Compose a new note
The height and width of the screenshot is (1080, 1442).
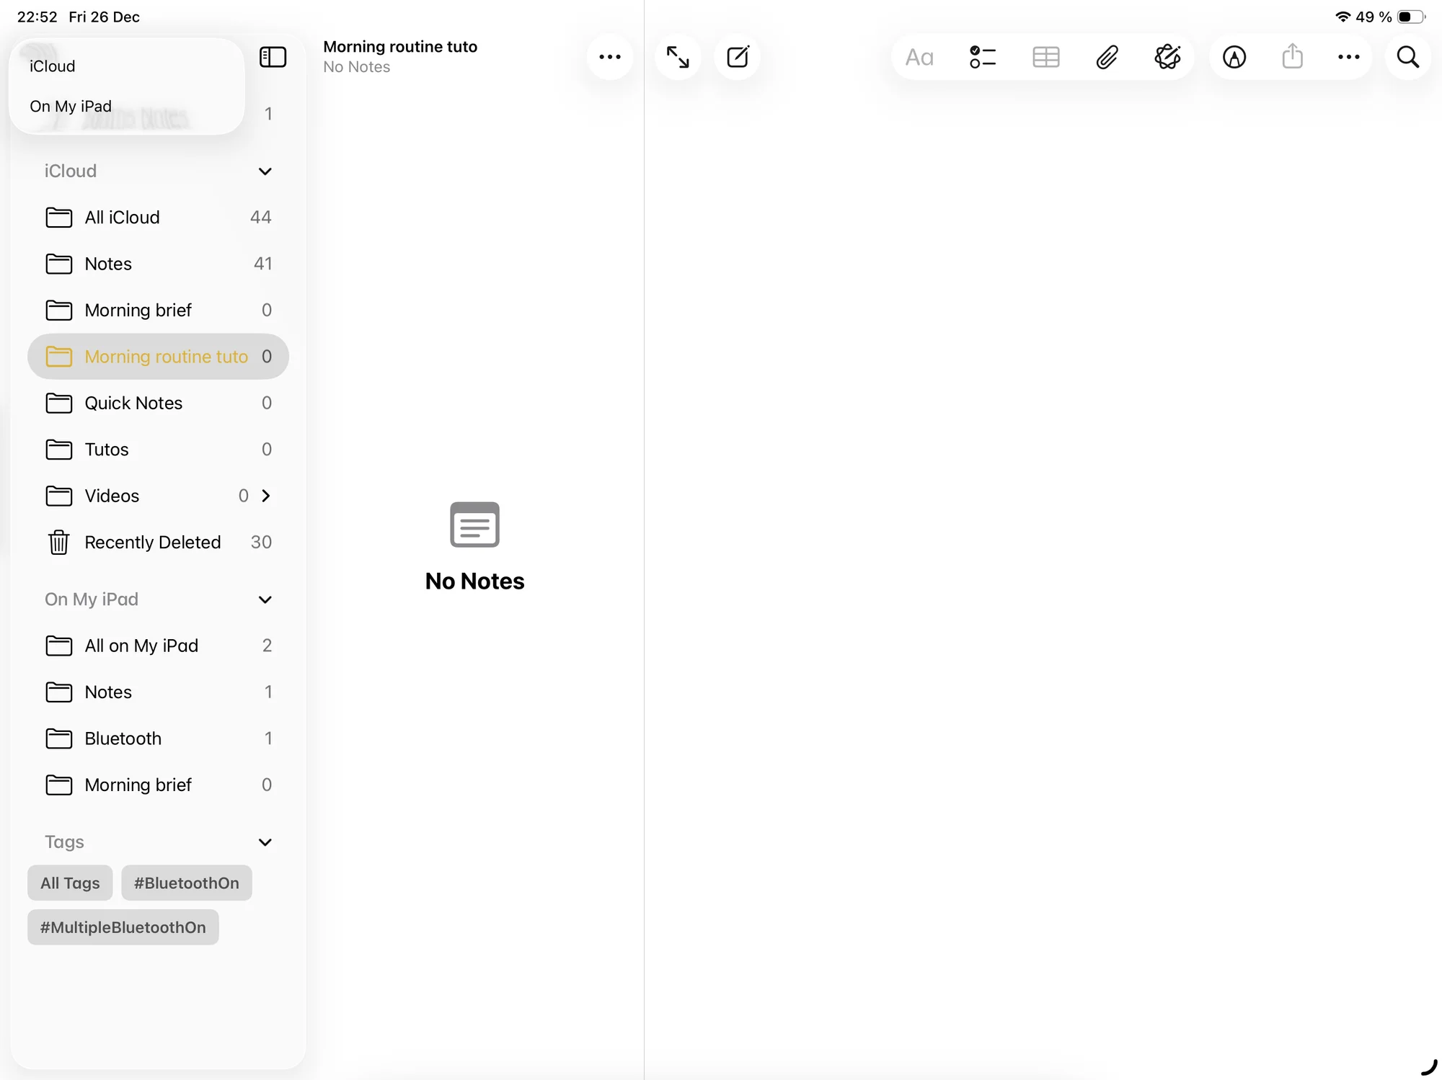point(738,57)
